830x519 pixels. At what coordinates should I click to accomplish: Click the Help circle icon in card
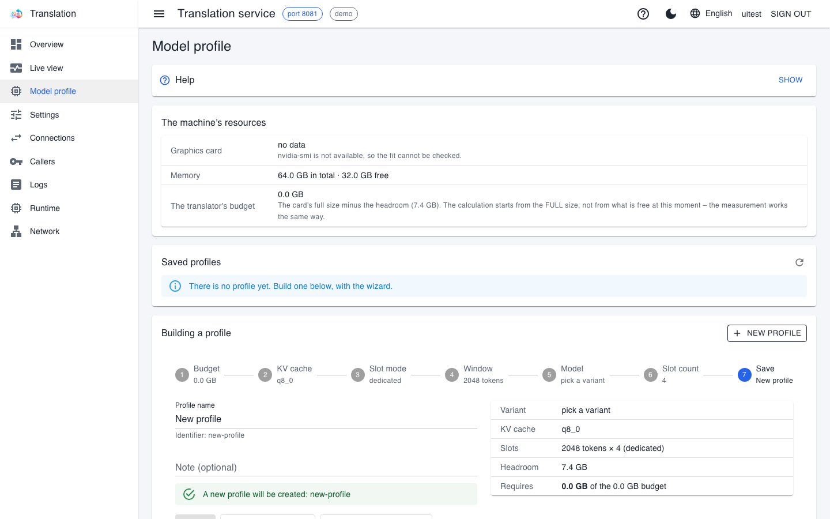click(x=165, y=80)
